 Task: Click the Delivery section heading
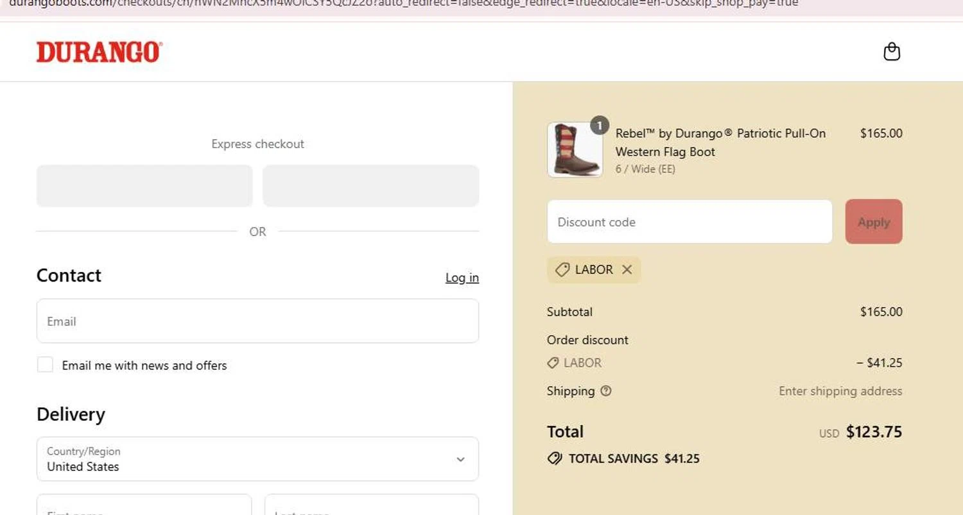click(x=71, y=414)
